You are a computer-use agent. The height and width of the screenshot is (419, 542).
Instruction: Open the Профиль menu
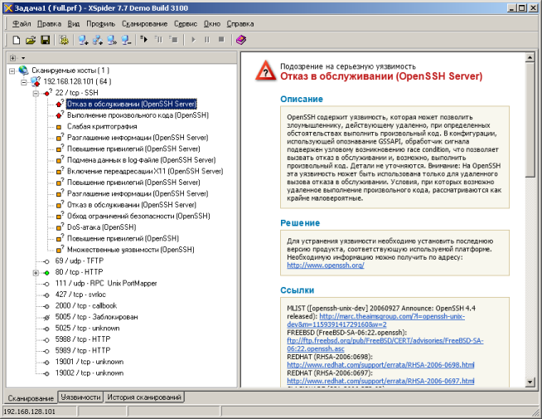pos(100,24)
